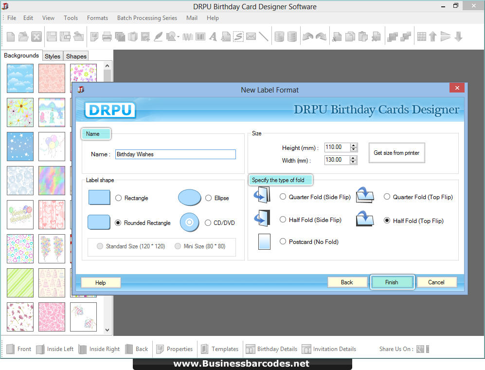485x370 pixels.
Task: Select the CD/DVD label shape
Action: (x=208, y=222)
